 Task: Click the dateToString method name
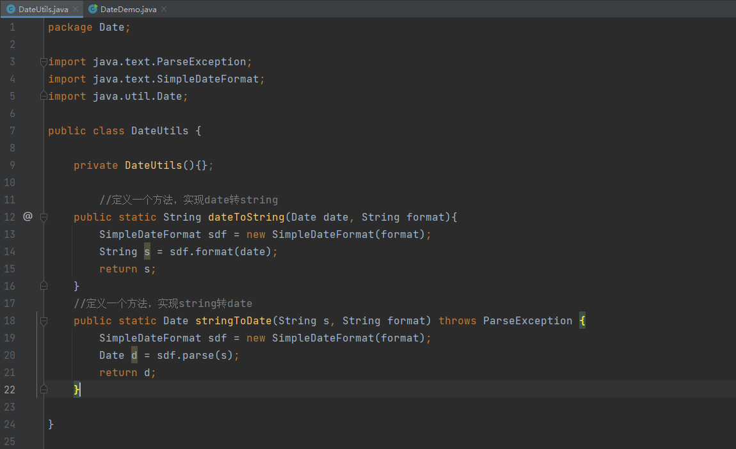[x=246, y=217]
